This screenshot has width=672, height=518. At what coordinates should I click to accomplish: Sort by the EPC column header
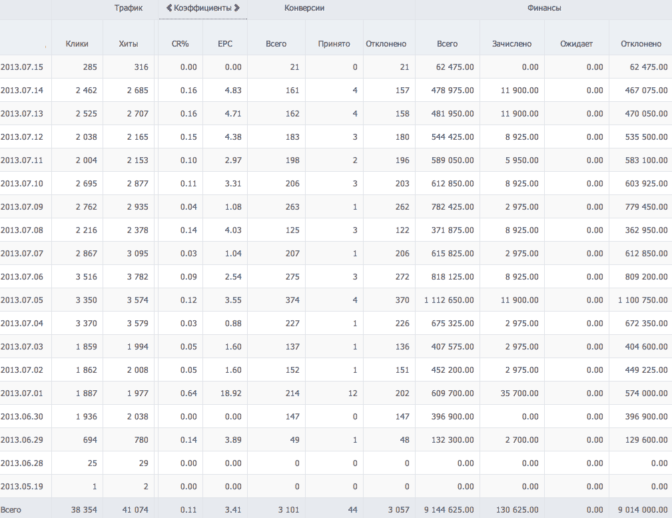pyautogui.click(x=225, y=44)
